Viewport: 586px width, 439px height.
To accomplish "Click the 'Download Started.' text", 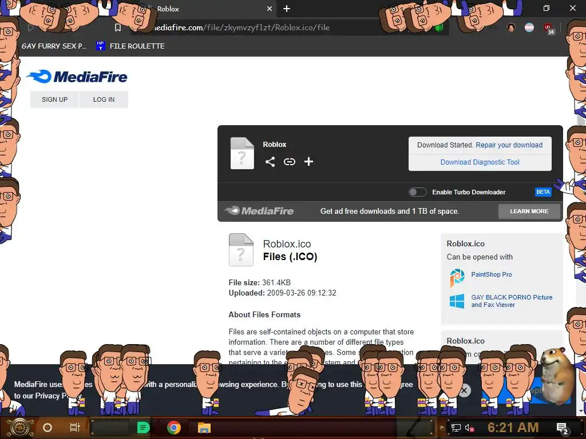I will (445, 145).
